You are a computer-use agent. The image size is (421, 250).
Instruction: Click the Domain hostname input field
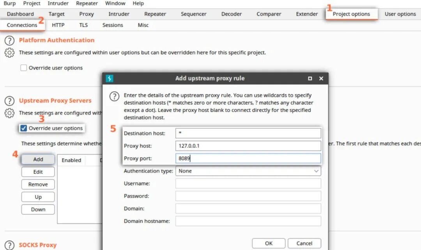pos(248,221)
